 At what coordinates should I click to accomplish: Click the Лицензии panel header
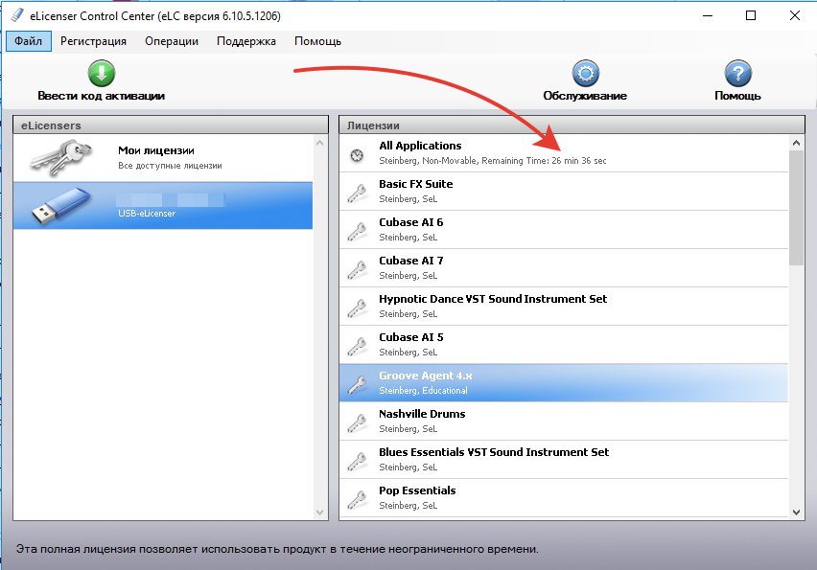click(x=572, y=125)
